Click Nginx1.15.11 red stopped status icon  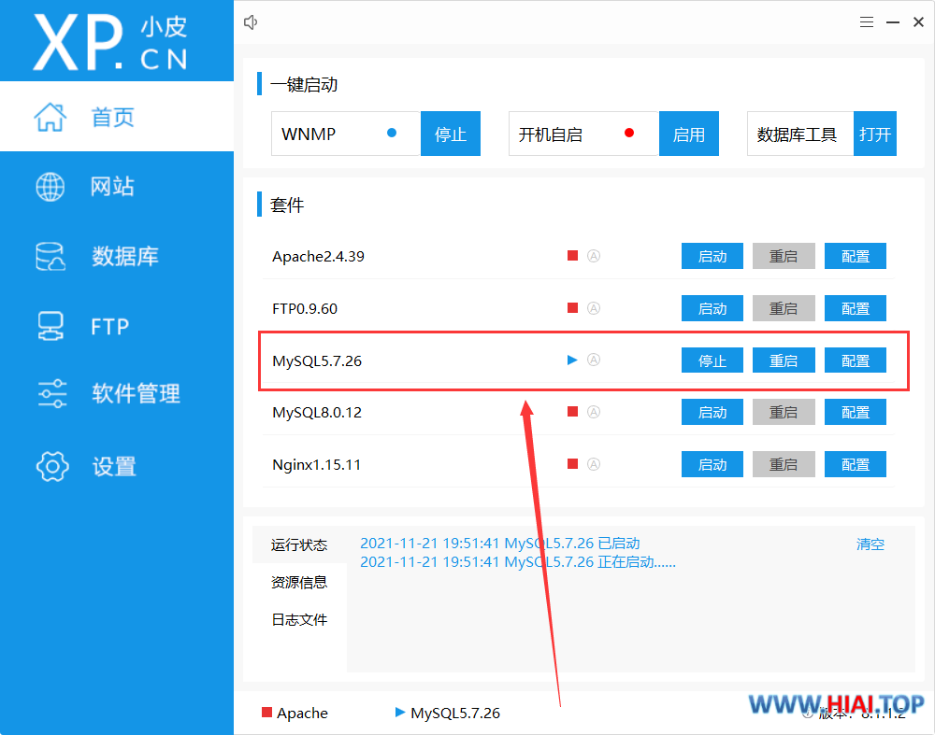[572, 464]
